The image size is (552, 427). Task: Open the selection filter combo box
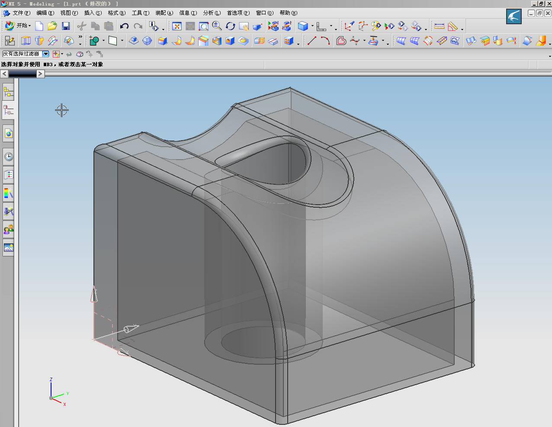coord(26,54)
